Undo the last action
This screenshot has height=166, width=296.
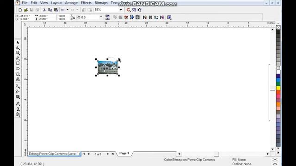(x=63, y=10)
